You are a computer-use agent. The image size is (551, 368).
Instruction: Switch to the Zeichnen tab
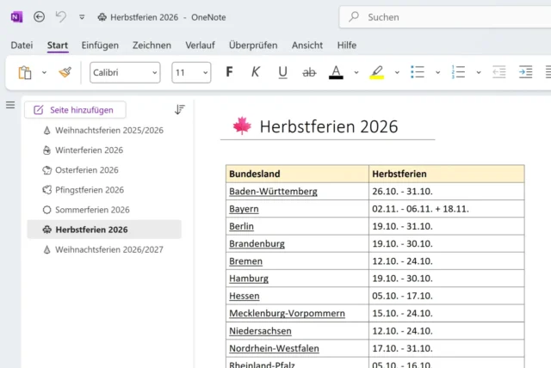[152, 45]
